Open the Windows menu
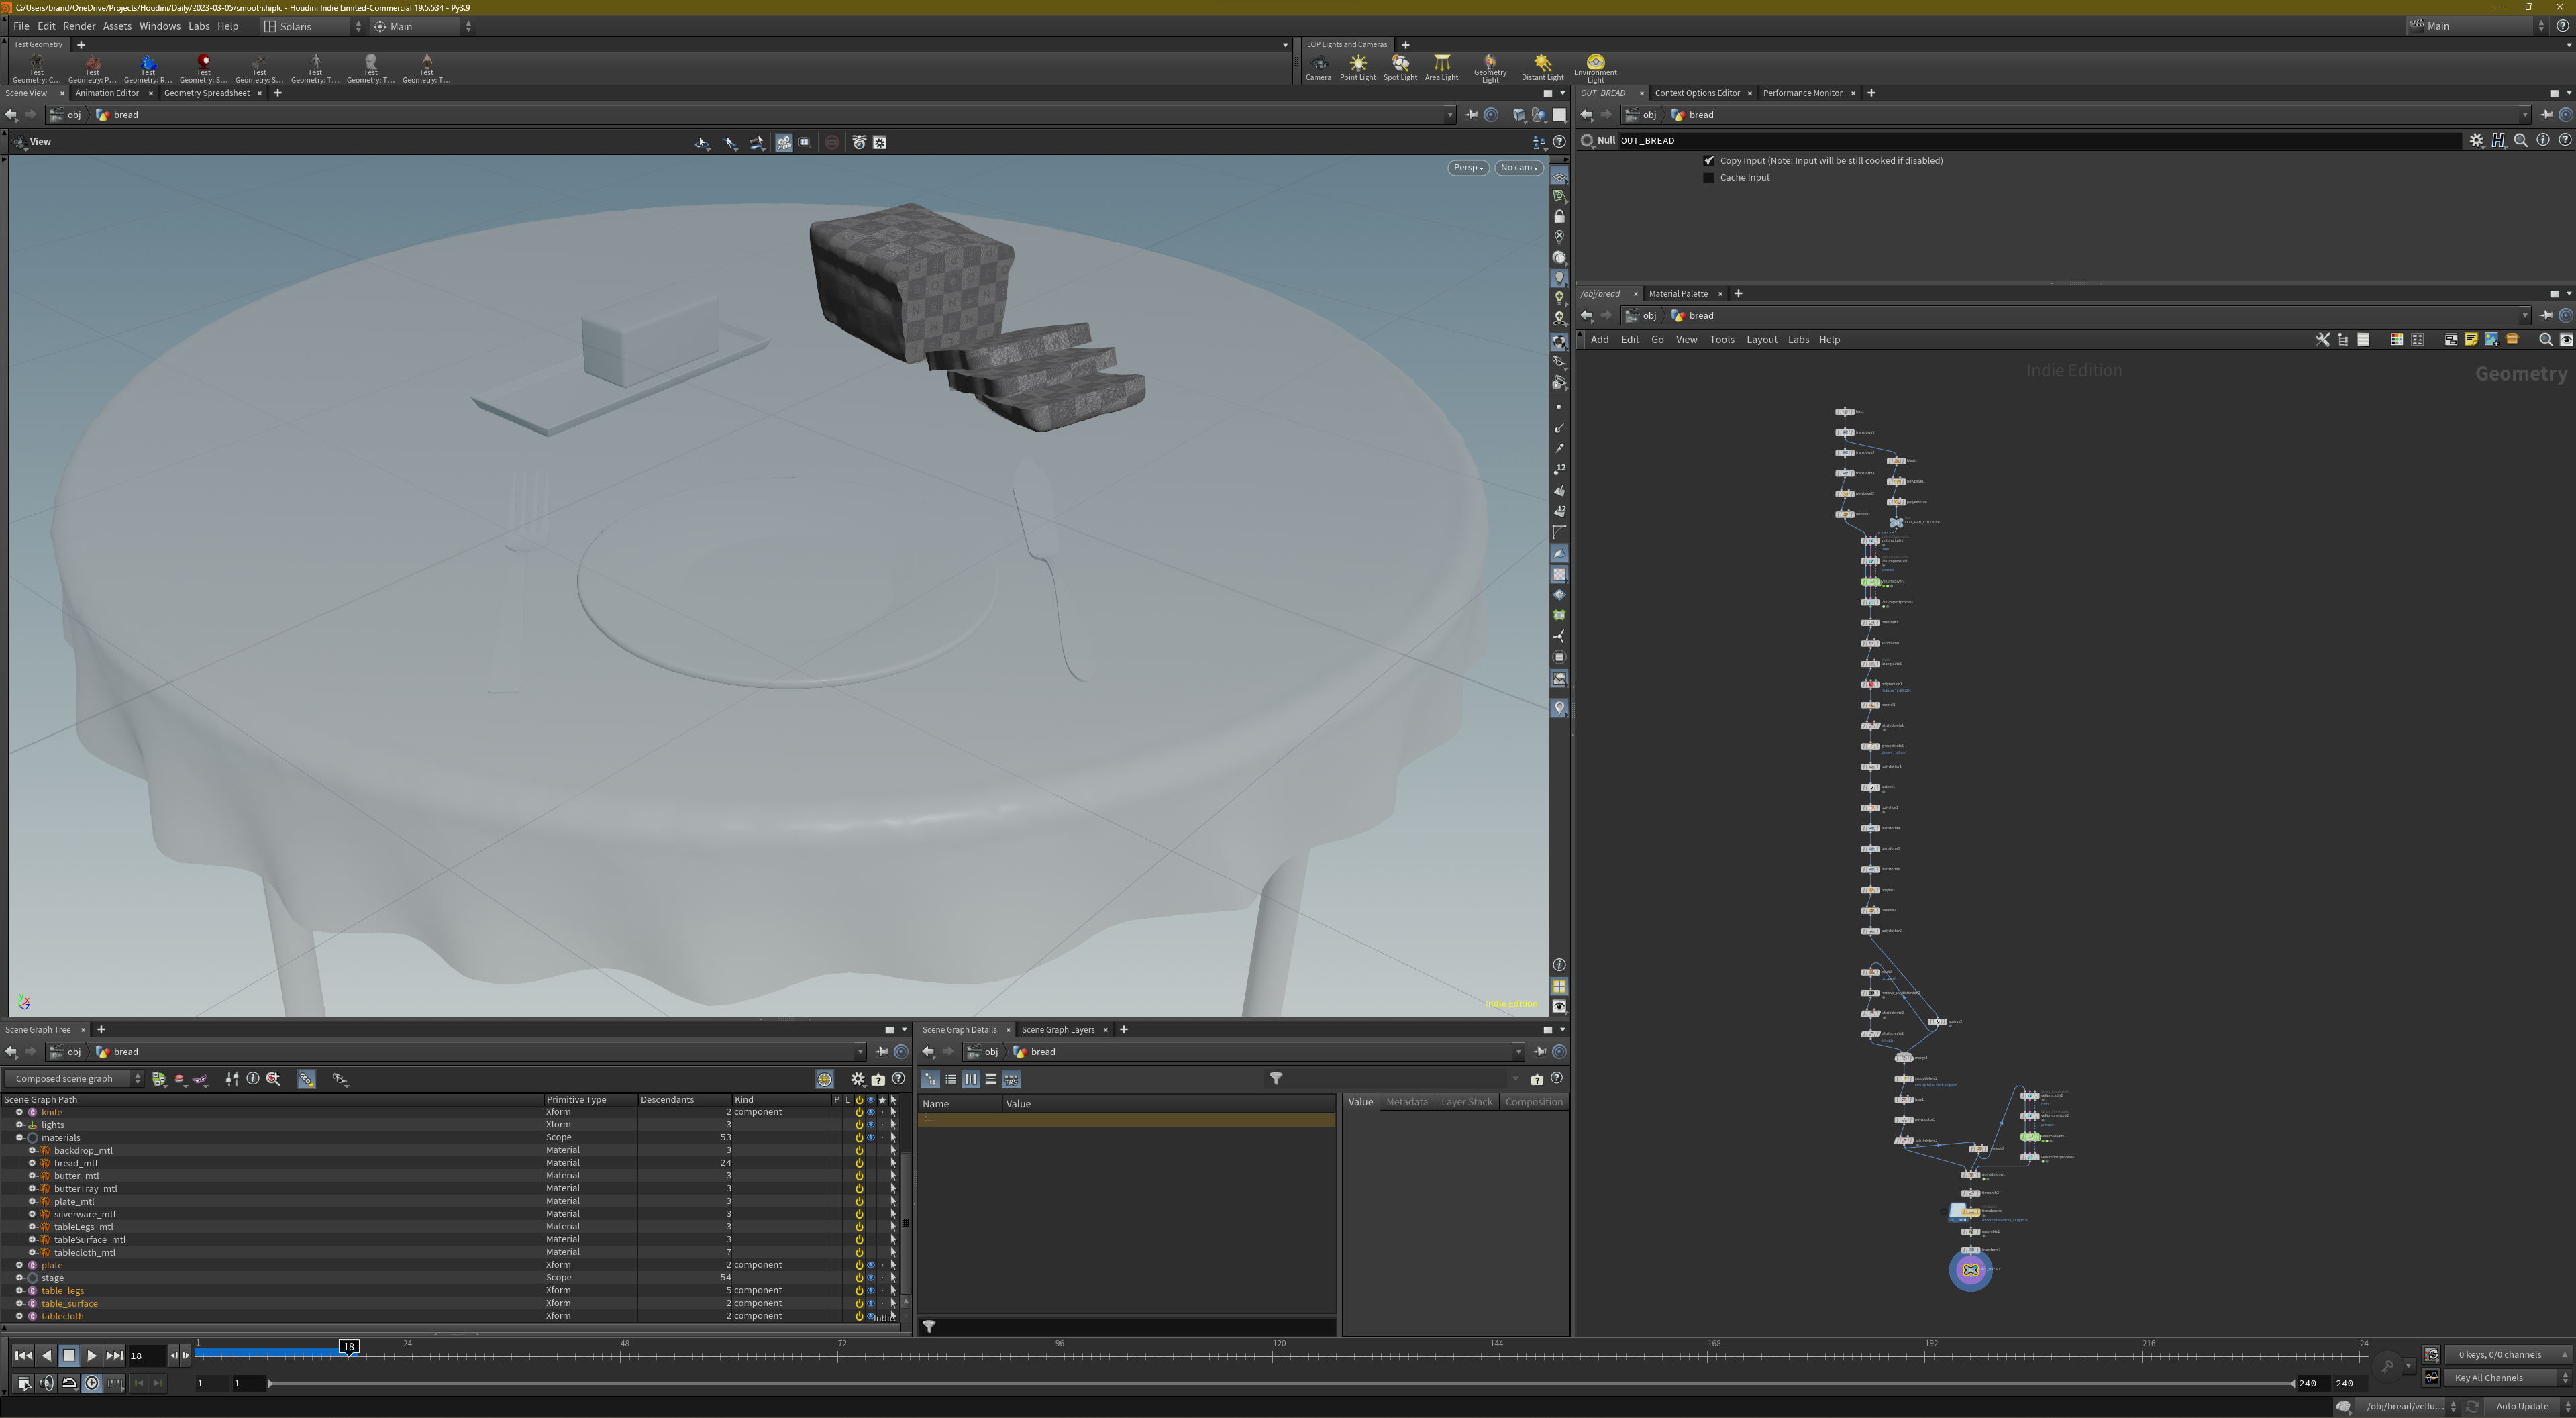This screenshot has width=2576, height=1418. point(159,27)
